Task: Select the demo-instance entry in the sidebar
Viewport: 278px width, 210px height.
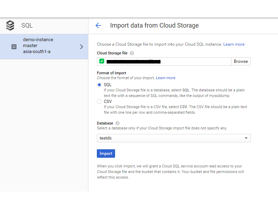Action: tap(44, 46)
